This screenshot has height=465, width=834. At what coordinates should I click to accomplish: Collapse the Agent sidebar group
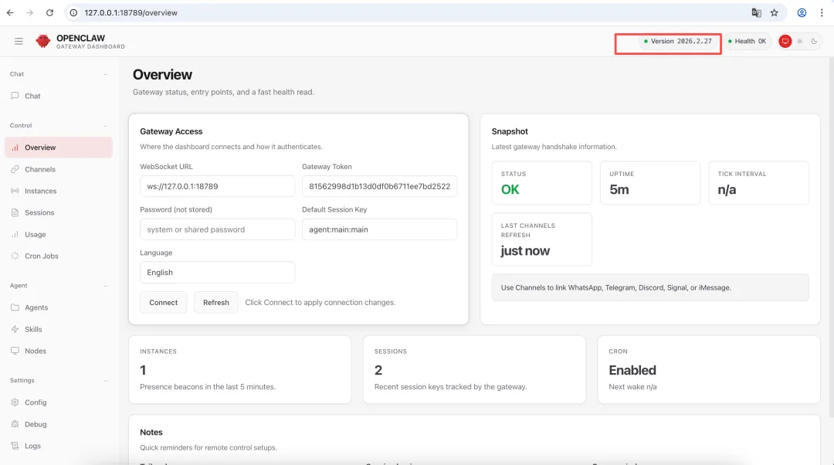point(106,286)
